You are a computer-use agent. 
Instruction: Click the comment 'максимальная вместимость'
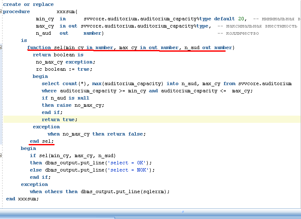262,26
